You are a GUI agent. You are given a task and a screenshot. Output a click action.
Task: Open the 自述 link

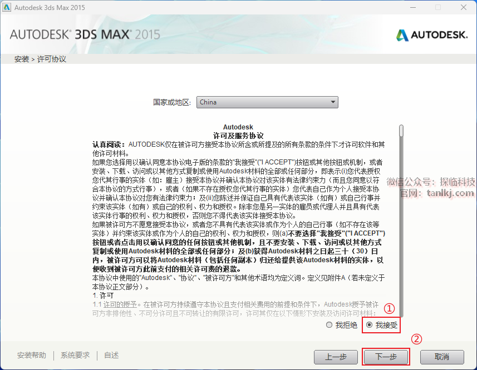pos(111,355)
